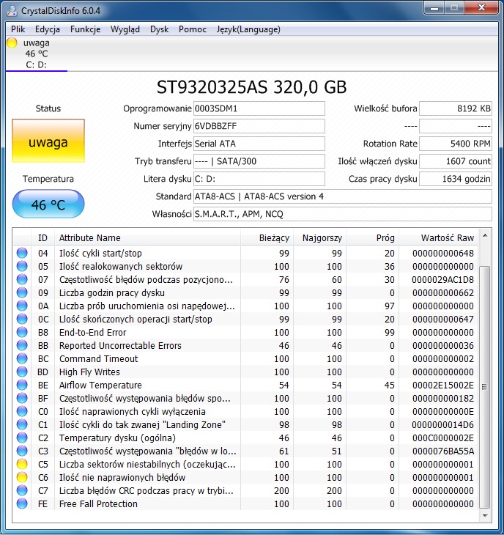The width and height of the screenshot is (504, 535).
Task: Open the Plik menu
Action: [x=18, y=29]
